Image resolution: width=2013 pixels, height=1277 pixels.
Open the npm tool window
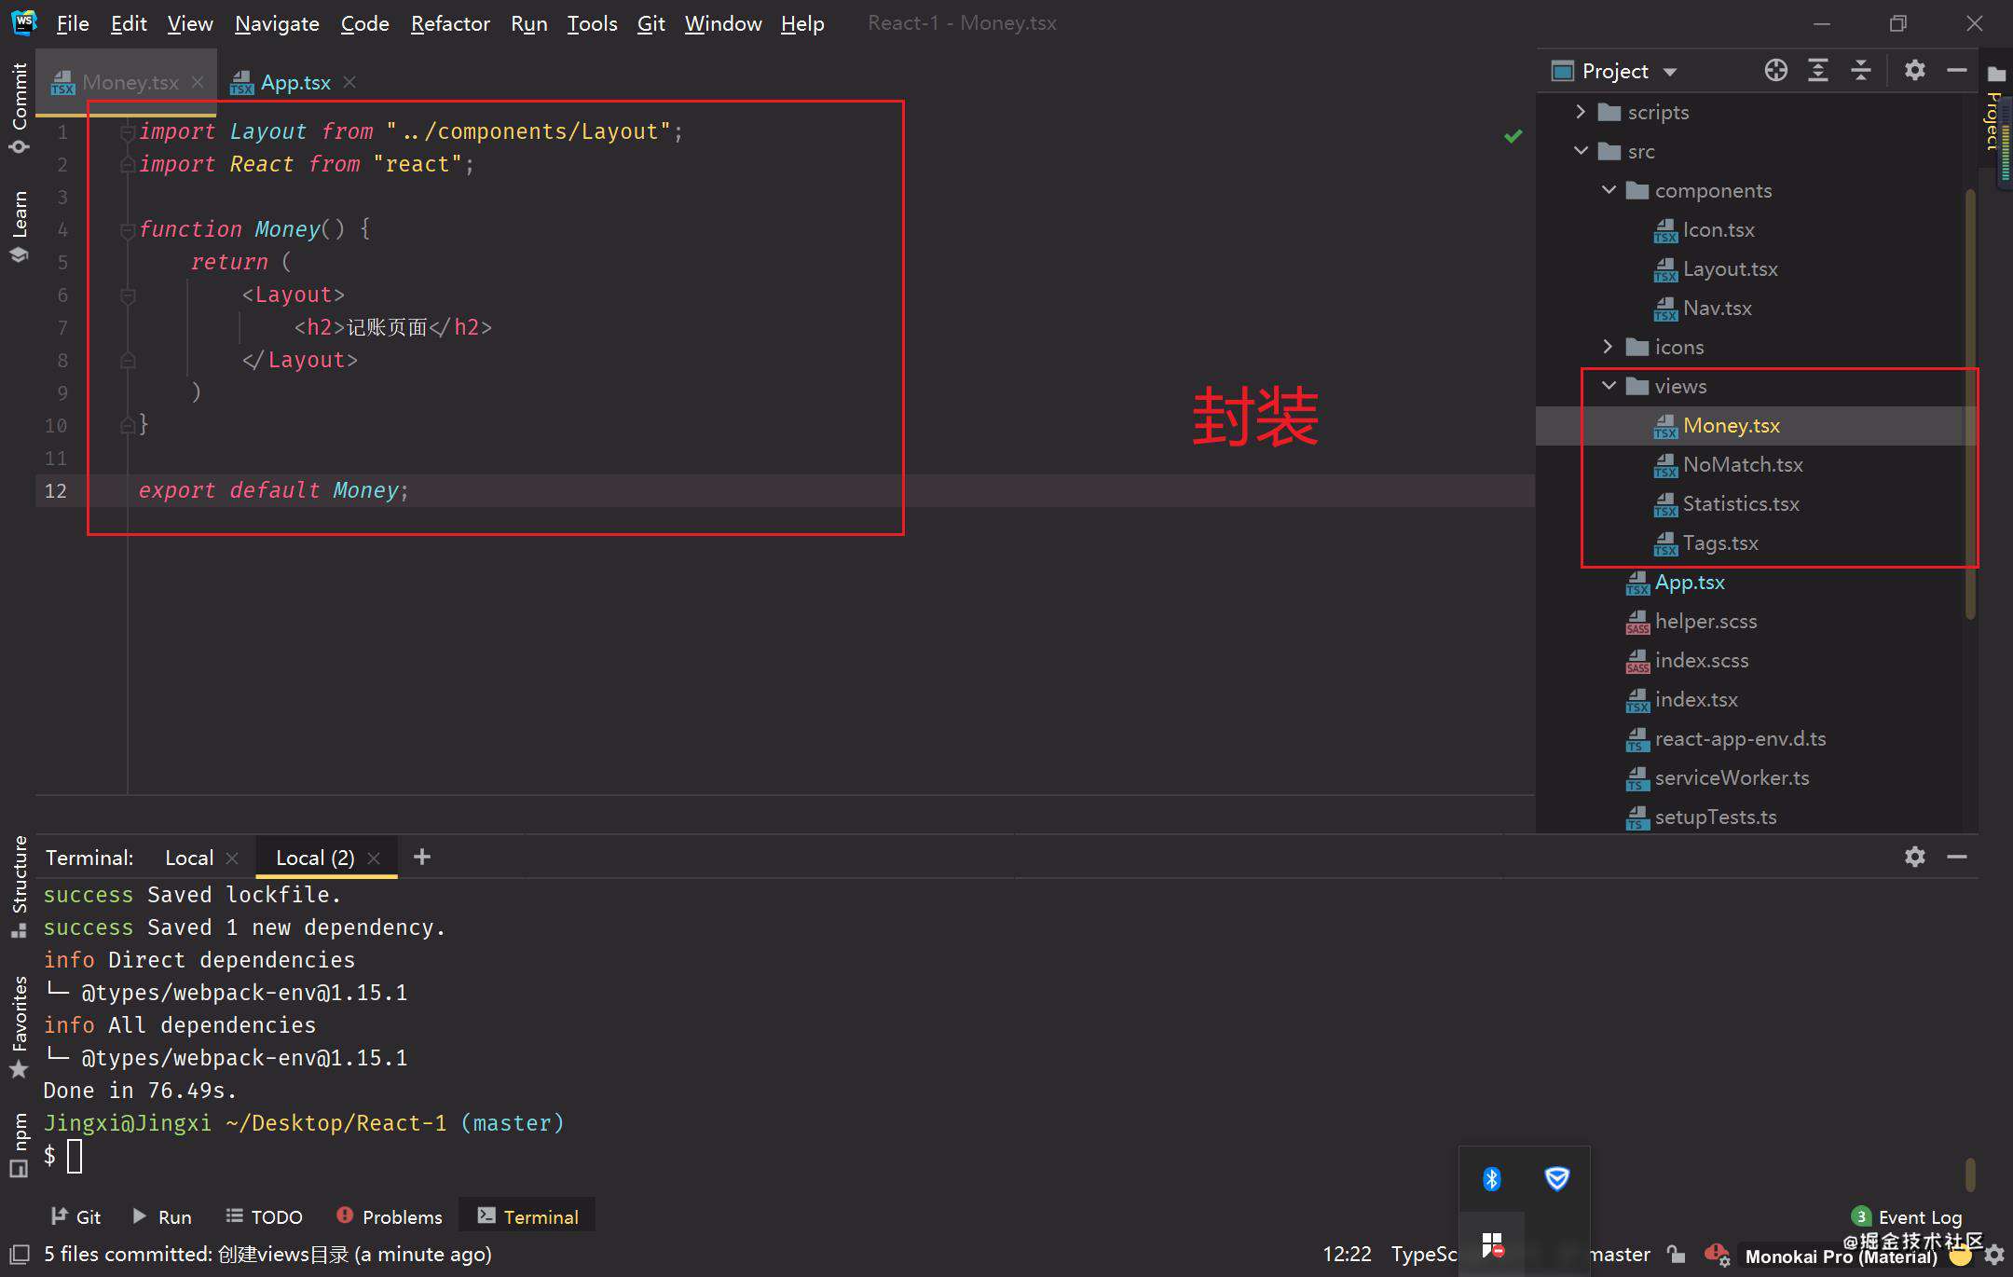coord(19,1146)
